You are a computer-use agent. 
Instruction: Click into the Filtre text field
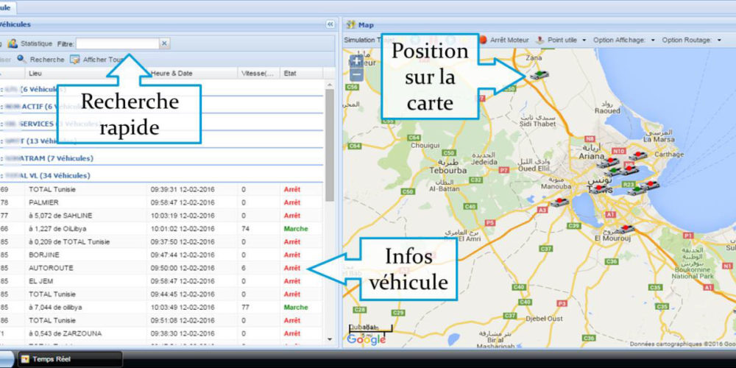pyautogui.click(x=117, y=43)
